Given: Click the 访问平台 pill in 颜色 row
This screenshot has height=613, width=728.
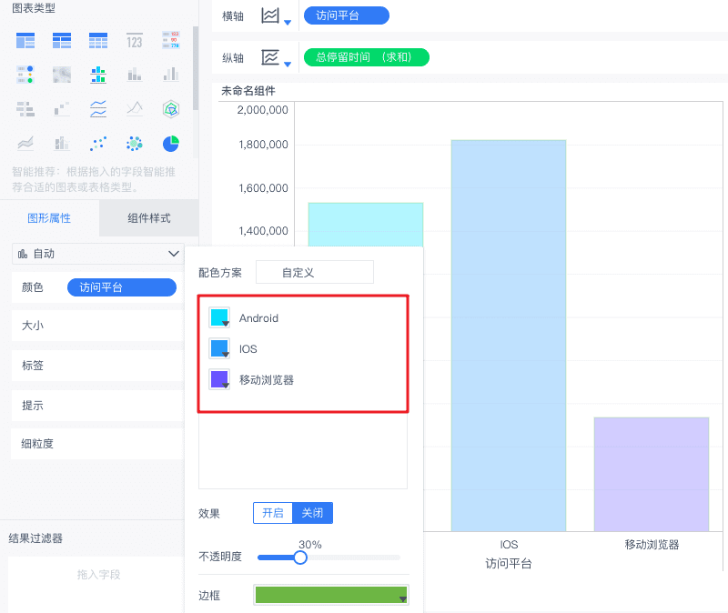Looking at the screenshot, I should (122, 287).
